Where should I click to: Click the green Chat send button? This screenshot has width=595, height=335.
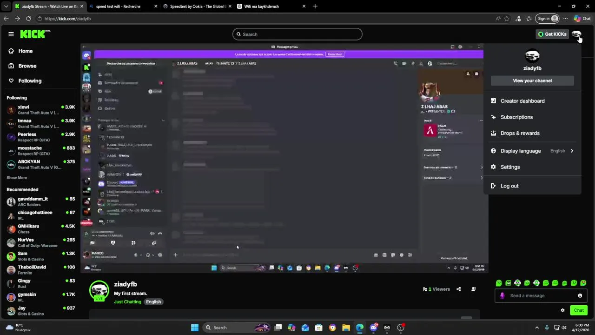coord(579,310)
